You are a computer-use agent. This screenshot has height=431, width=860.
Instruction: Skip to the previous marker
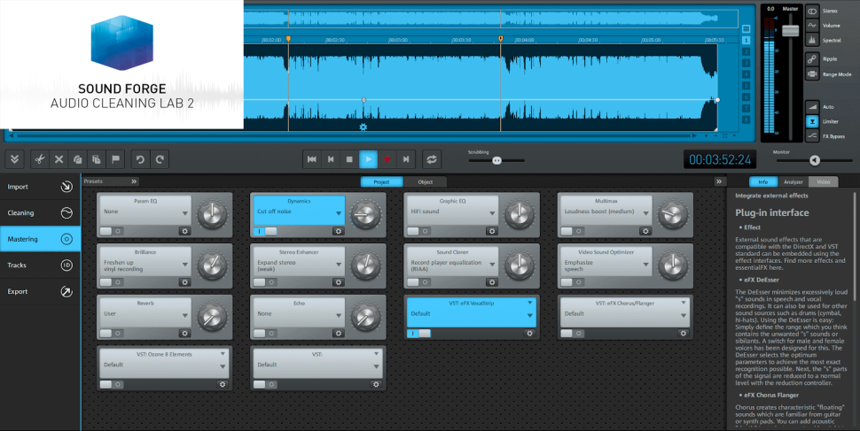(x=331, y=159)
